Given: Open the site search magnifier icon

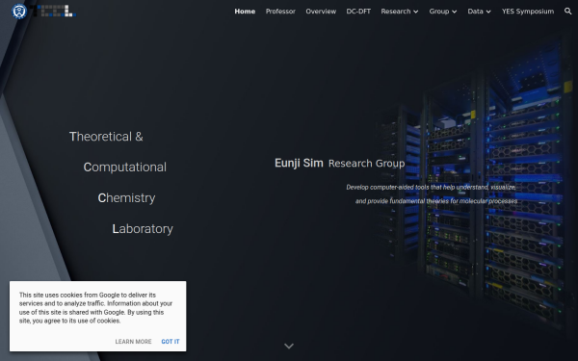Looking at the screenshot, I should pyautogui.click(x=567, y=11).
